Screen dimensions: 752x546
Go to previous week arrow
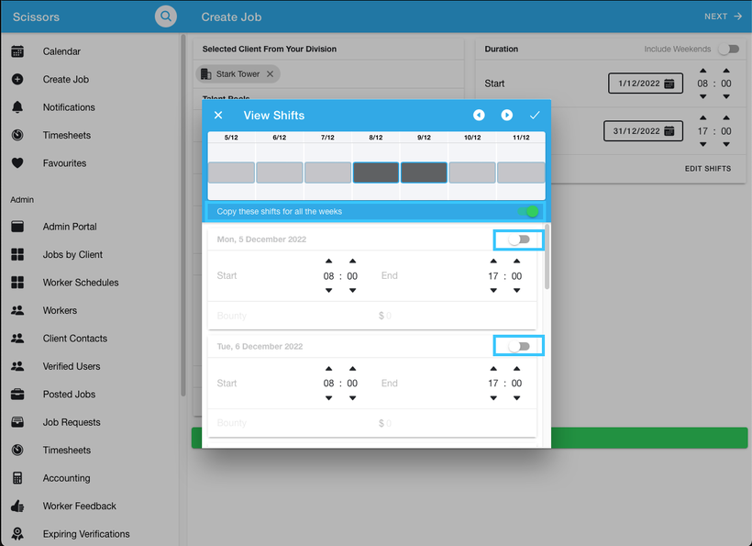click(x=479, y=116)
